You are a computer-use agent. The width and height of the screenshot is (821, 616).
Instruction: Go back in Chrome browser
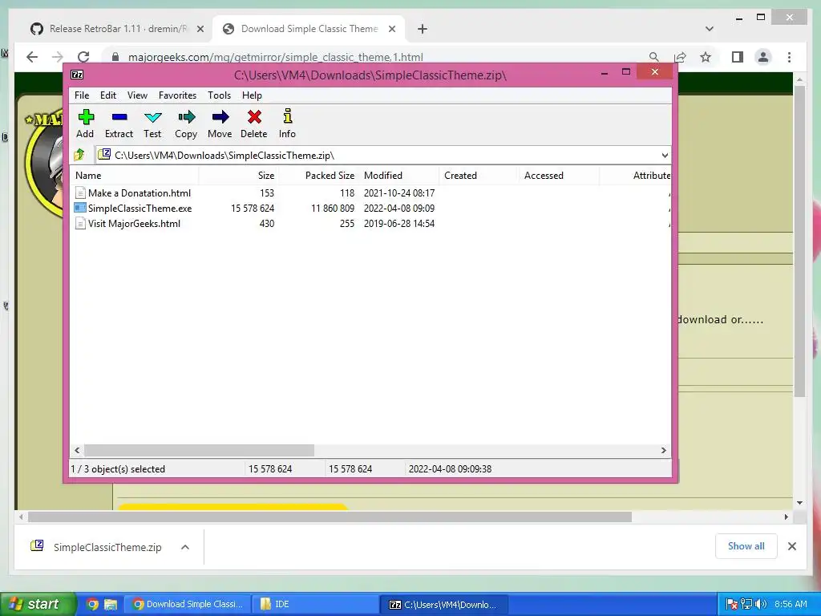[x=32, y=57]
